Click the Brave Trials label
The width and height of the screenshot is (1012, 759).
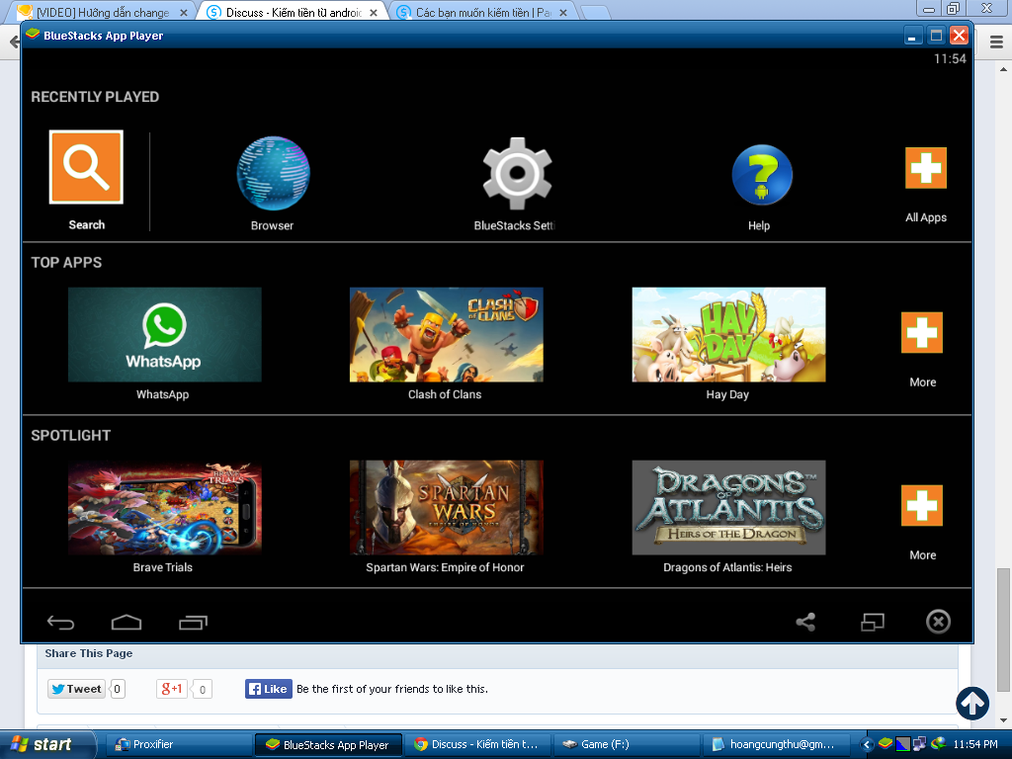point(163,567)
